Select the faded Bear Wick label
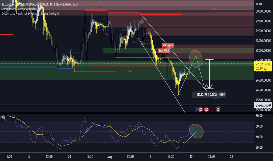The image size is (273, 161). [x=164, y=50]
